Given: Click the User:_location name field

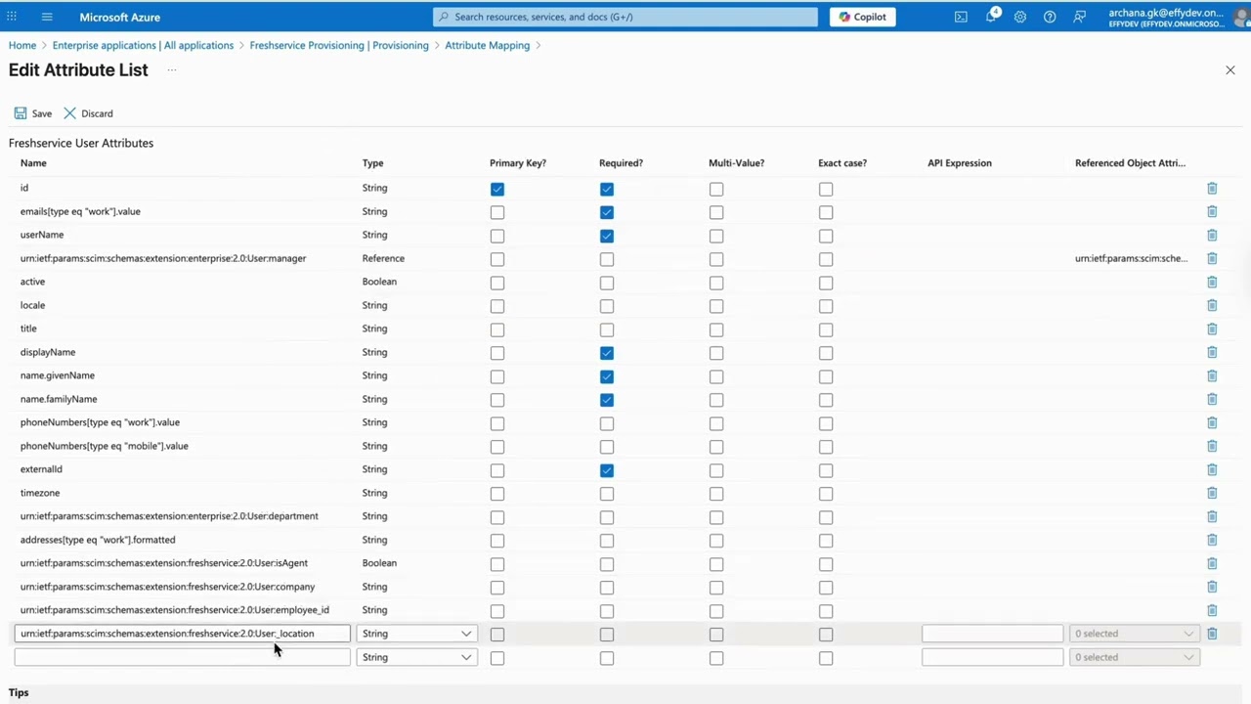Looking at the screenshot, I should click(182, 634).
